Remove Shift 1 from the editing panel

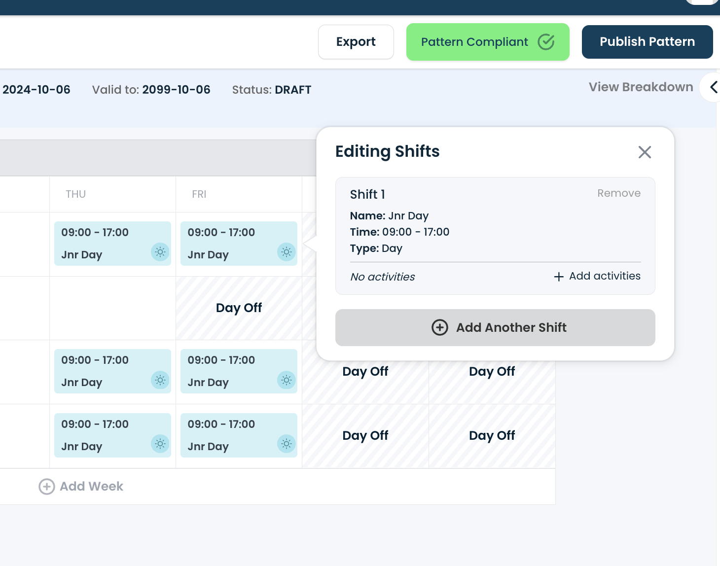tap(618, 193)
